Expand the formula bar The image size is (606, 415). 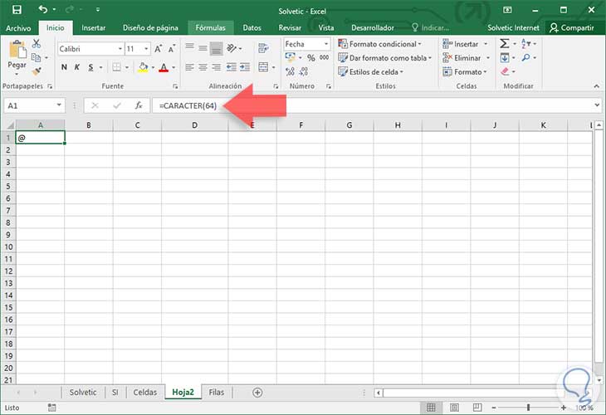click(x=597, y=105)
